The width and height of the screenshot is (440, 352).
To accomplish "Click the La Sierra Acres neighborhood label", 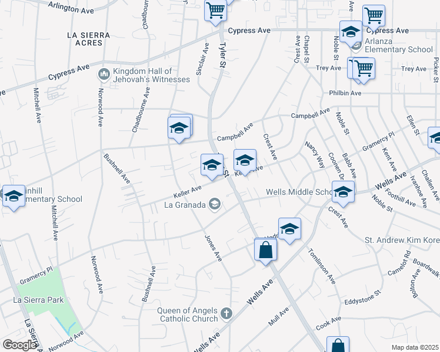I will [x=88, y=35].
